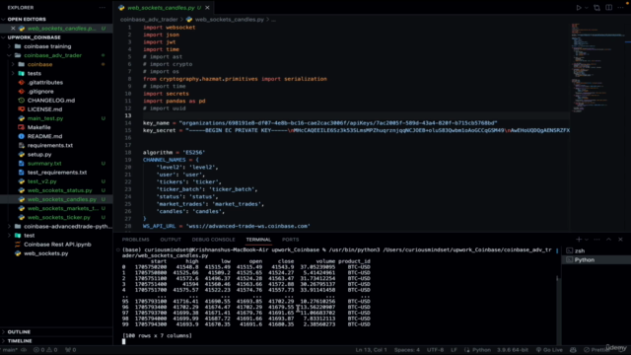Maximize the panel with up chevron
Screen dimensions: 631x355
coord(609,240)
